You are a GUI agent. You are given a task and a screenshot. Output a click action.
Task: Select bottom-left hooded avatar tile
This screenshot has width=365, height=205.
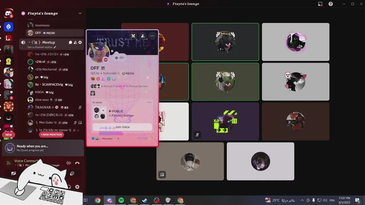pyautogui.click(x=190, y=161)
